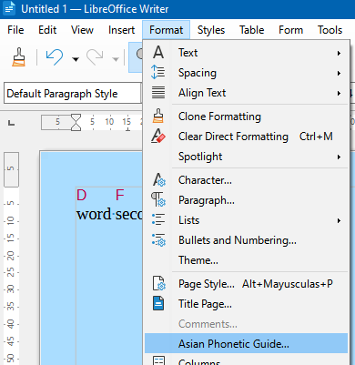Click the Undo arrow icon
This screenshot has width=355, height=365.
(55, 57)
